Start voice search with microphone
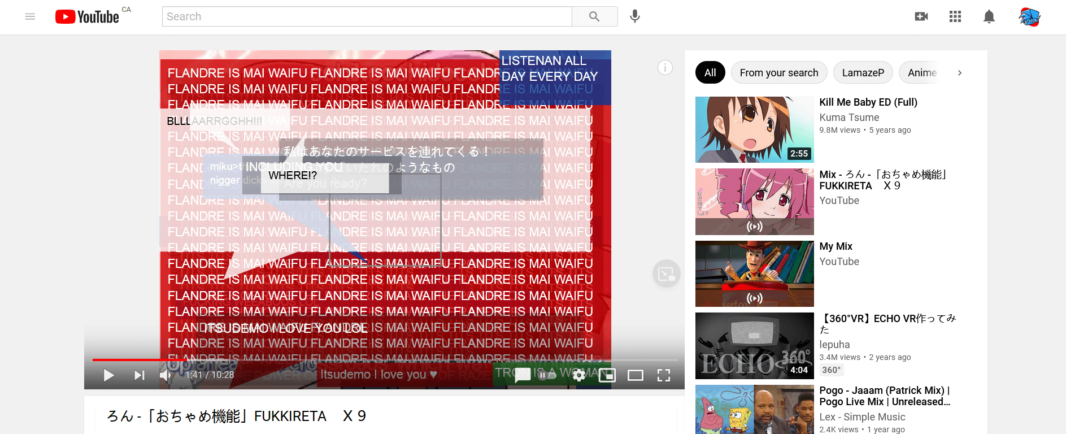The image size is (1066, 434). tap(635, 16)
